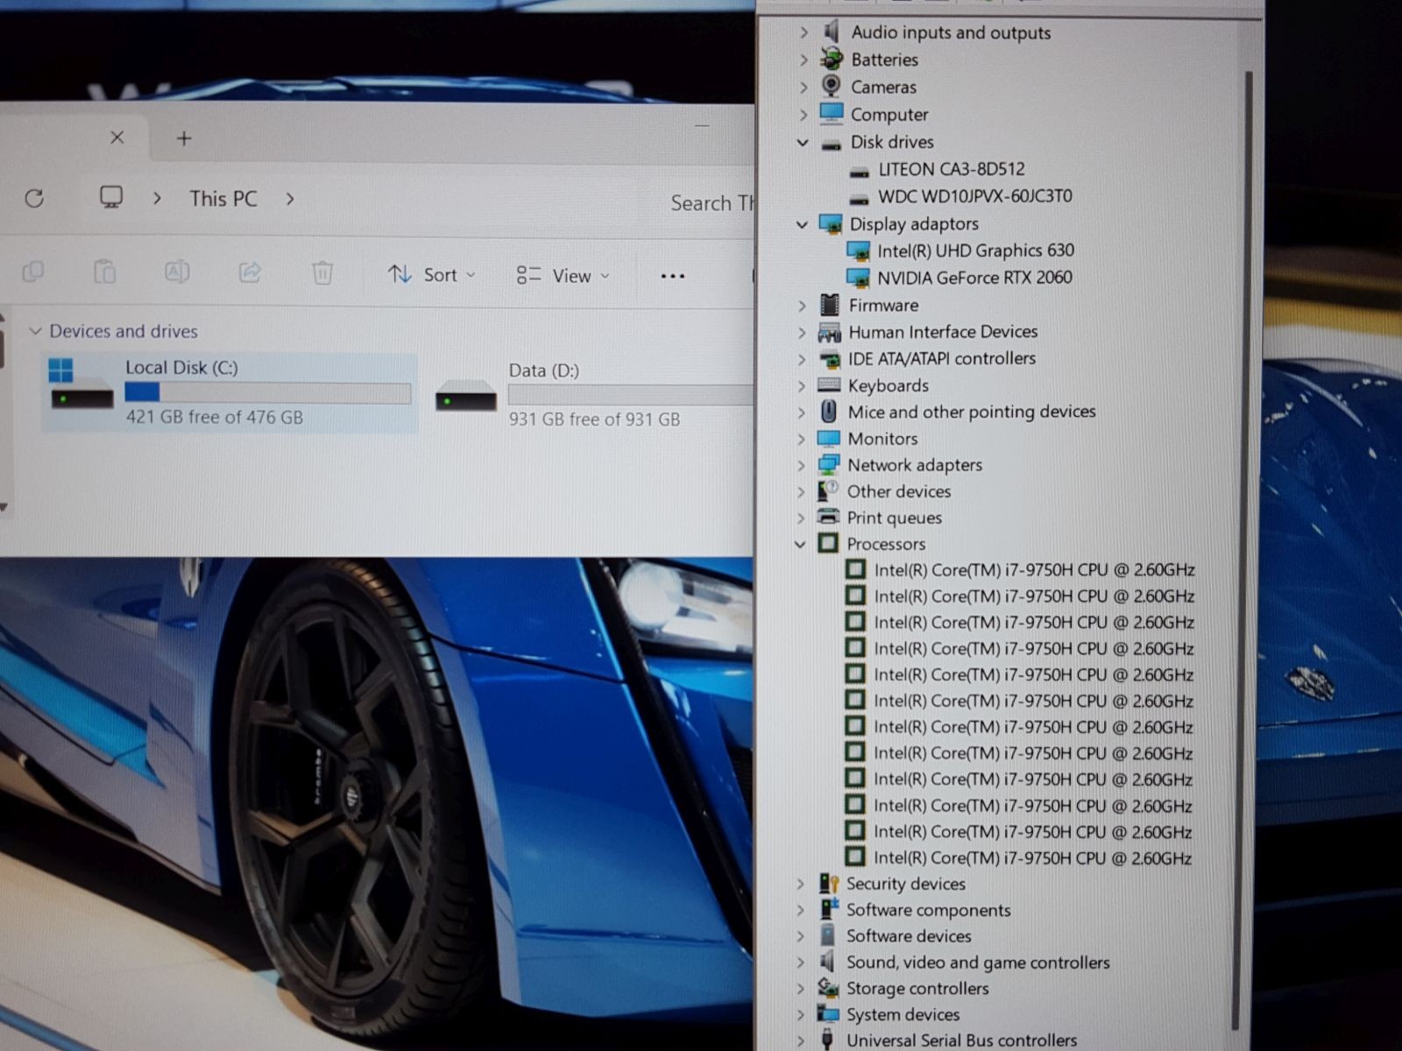Click the Refresh icon in File Explorer

[x=34, y=198]
